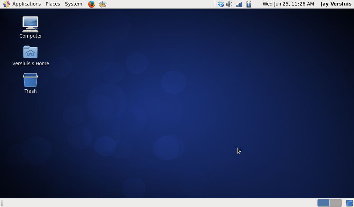Image resolution: width=354 pixels, height=207 pixels.
Task: Check the battery status icon
Action: coord(249,4)
